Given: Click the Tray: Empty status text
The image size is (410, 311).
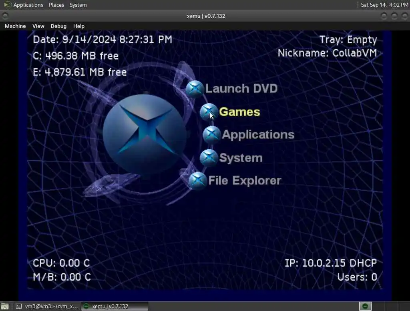Looking at the screenshot, I should [x=348, y=40].
